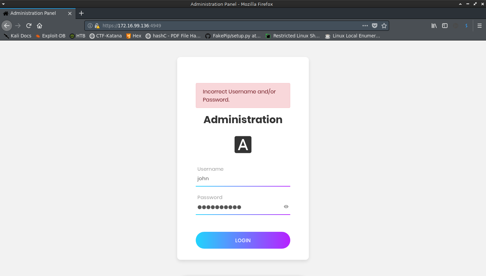Click the insecure connection padlock warning
Image resolution: width=486 pixels, height=276 pixels.
click(x=97, y=26)
